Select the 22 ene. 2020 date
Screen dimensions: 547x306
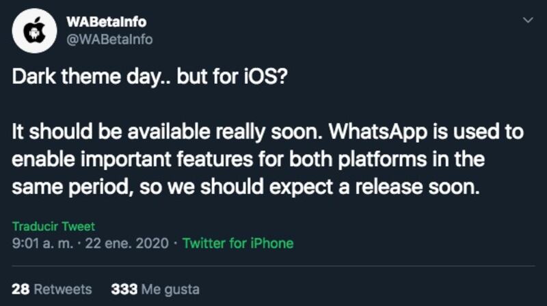click(x=130, y=243)
